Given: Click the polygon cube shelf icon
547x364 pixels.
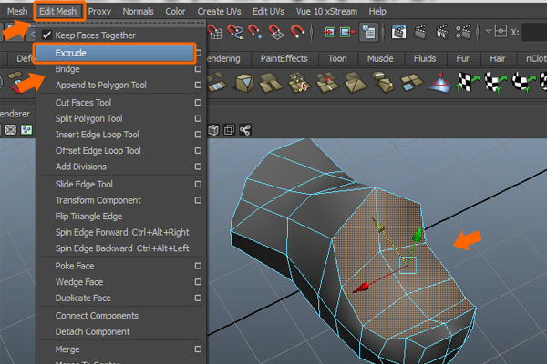Looking at the screenshot, I should click(x=244, y=85).
